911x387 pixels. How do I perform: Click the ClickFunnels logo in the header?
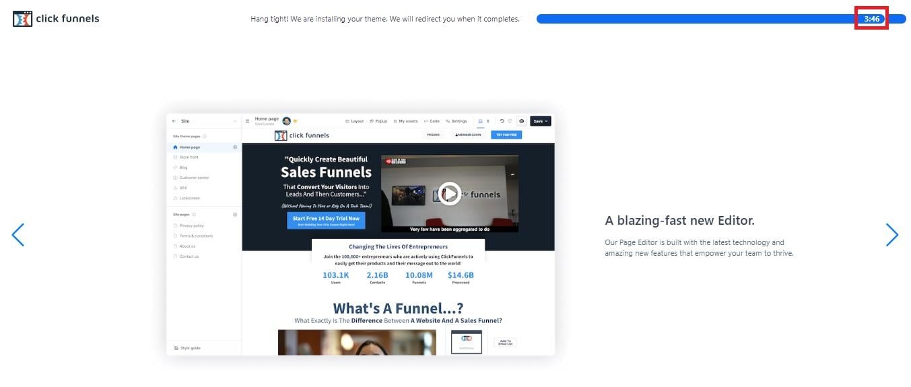[x=56, y=19]
